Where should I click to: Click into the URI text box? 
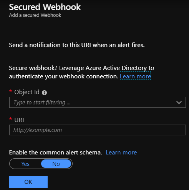pos(98,130)
